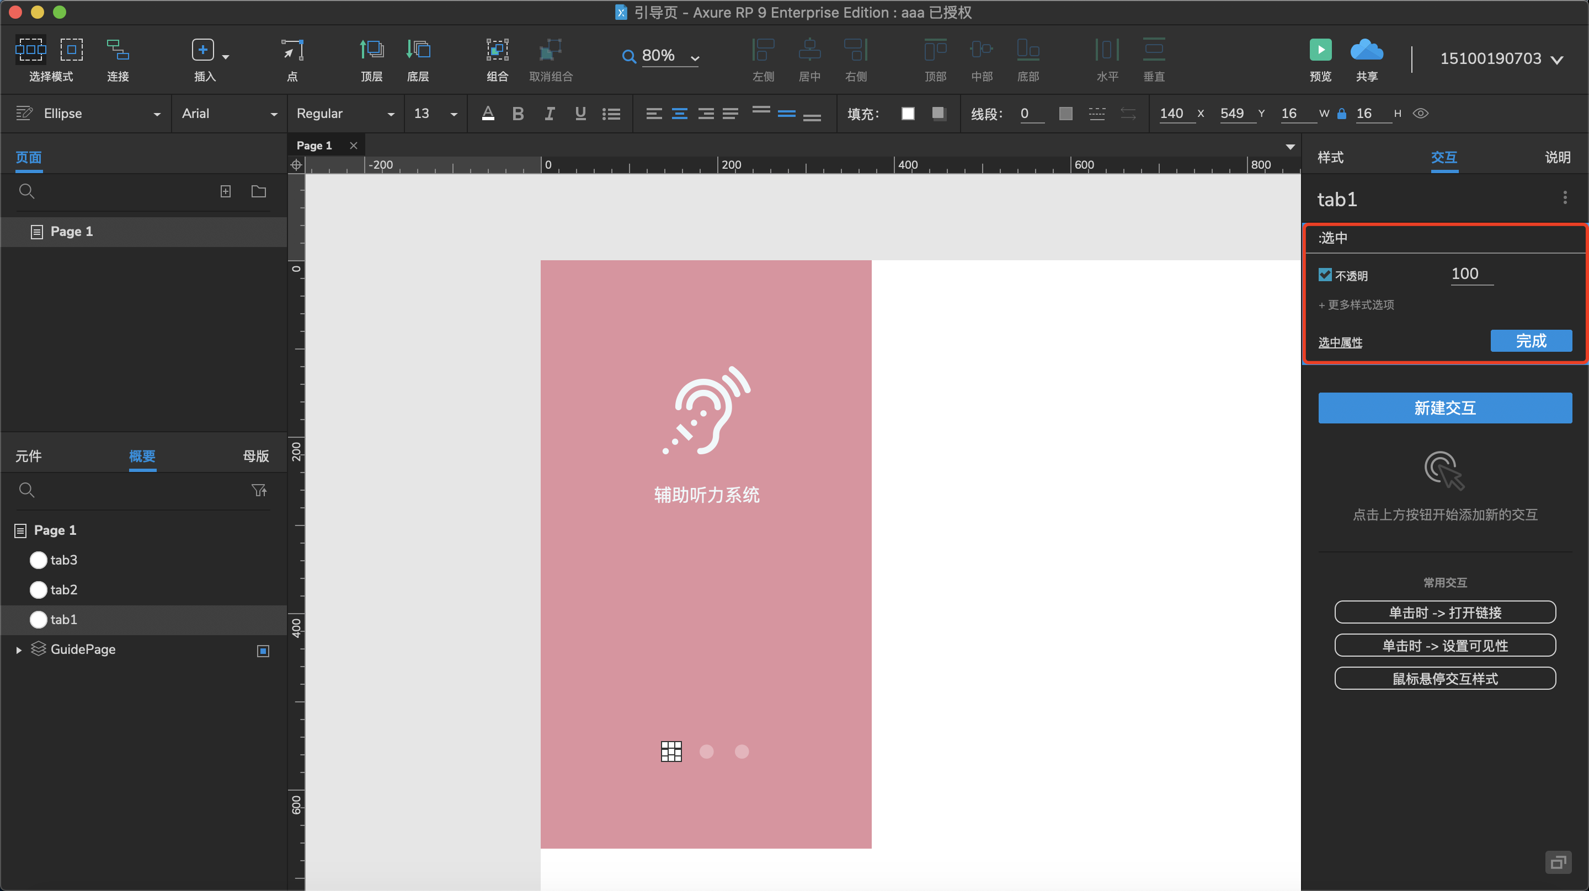The image size is (1589, 891).
Task: Click the Share cloud icon
Action: pos(1366,50)
